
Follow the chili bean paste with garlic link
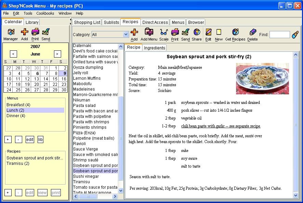tap(221, 126)
